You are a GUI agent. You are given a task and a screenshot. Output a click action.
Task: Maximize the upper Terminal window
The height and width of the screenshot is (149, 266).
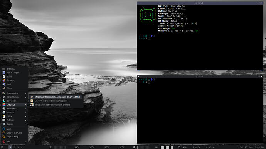point(259,3)
